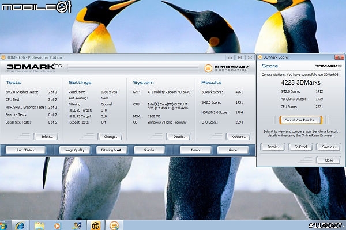
Task: Open Internet Explorer from the taskbar
Action: coord(20,225)
